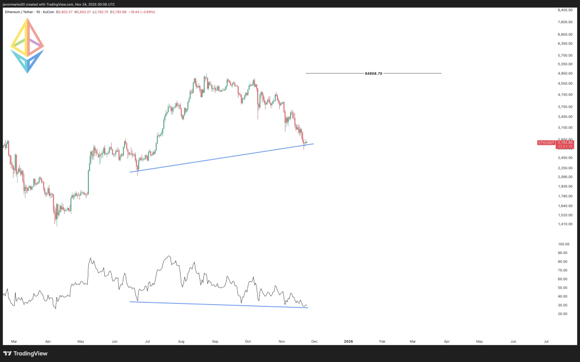
Task: Click the 8,400.00 label on price axis
Action: pos(567,10)
